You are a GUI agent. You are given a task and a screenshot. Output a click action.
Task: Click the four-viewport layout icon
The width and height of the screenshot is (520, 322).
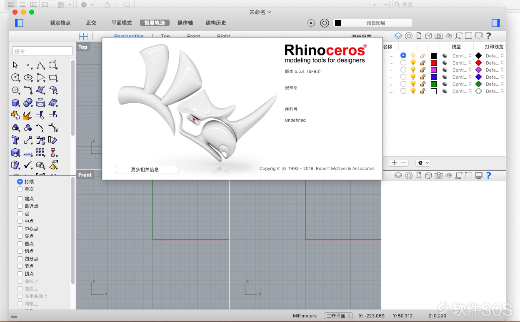pos(83,37)
